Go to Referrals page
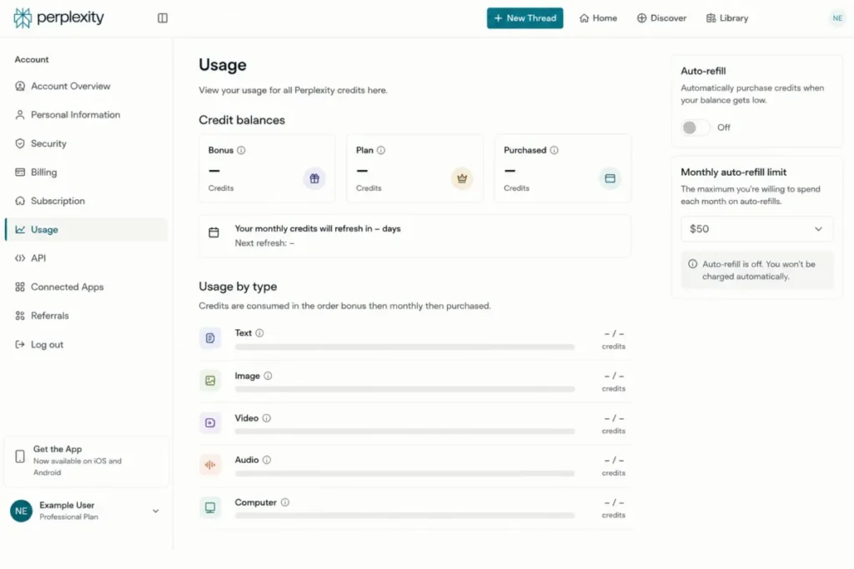This screenshot has width=854, height=569. pyautogui.click(x=87, y=316)
